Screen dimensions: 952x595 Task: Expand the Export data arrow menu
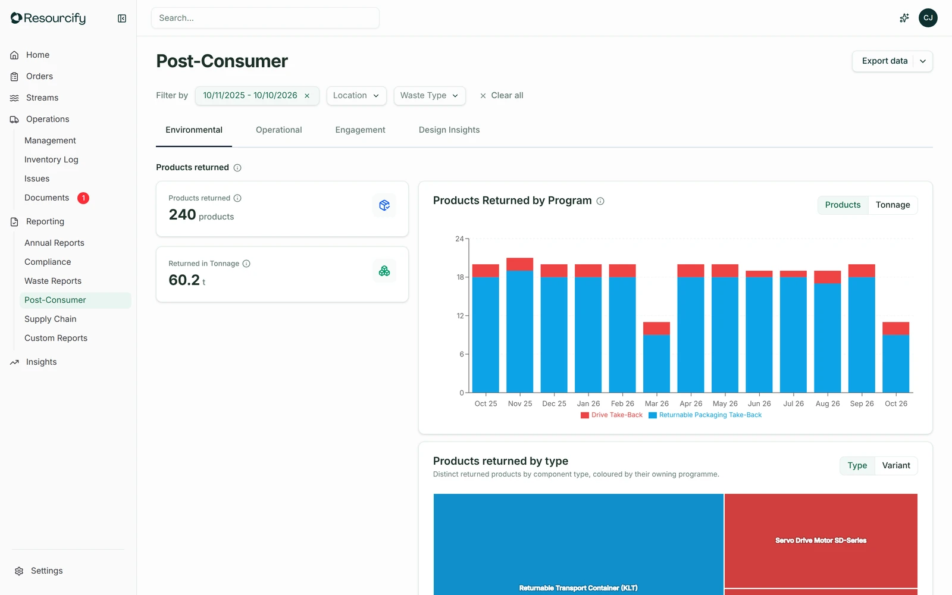tap(923, 61)
